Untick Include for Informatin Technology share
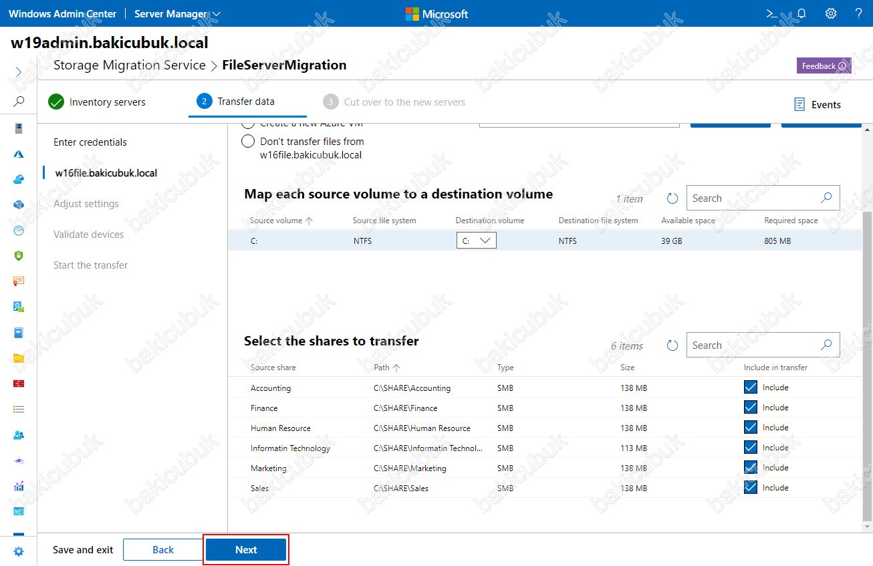Viewport: 873px width, 566px height. click(751, 447)
